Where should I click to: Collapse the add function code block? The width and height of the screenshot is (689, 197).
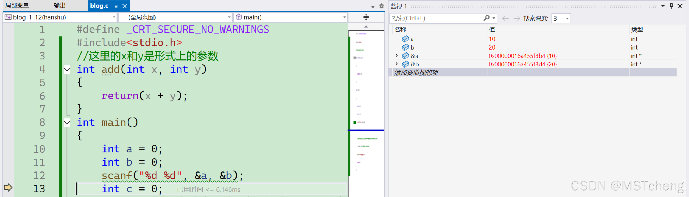pyautogui.click(x=67, y=70)
